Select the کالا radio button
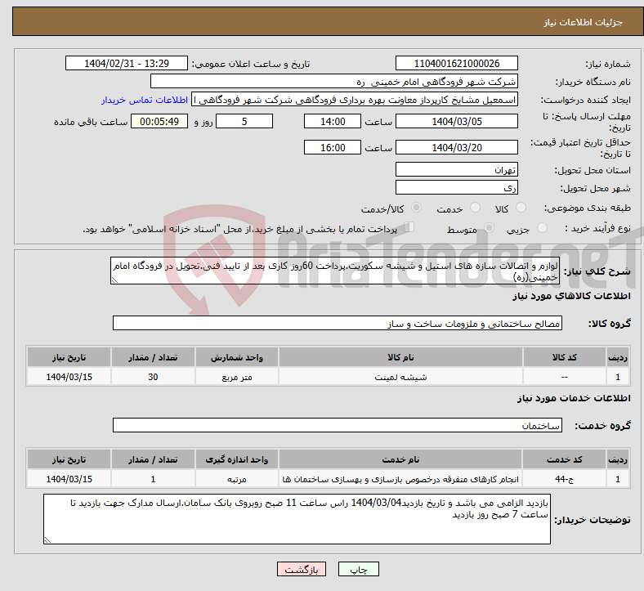The image size is (644, 591). (x=521, y=208)
